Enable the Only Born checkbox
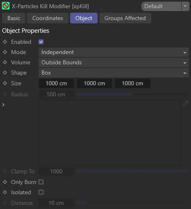This screenshot has height=209, width=191. (41, 182)
